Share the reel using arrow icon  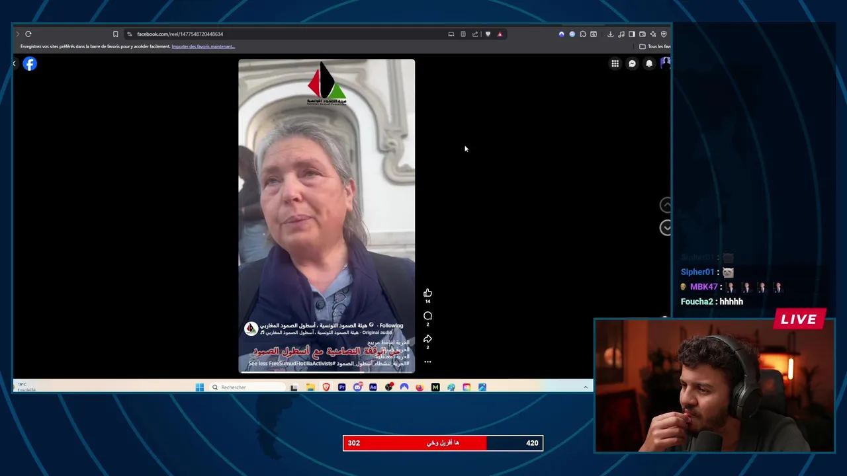click(x=427, y=339)
